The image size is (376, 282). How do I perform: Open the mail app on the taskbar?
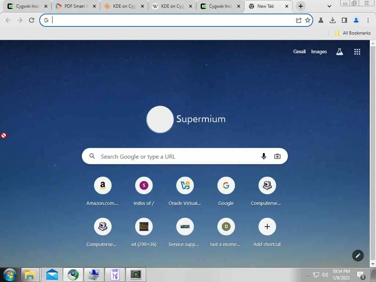tap(52, 275)
